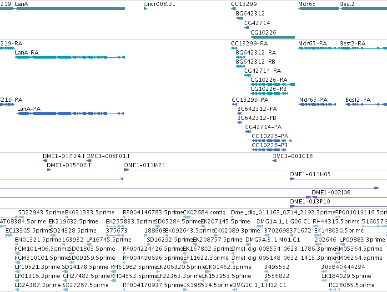Screen dimensions: 387x292
Task: Select the BG642312-RA transcript
Action: (x=241, y=57)
